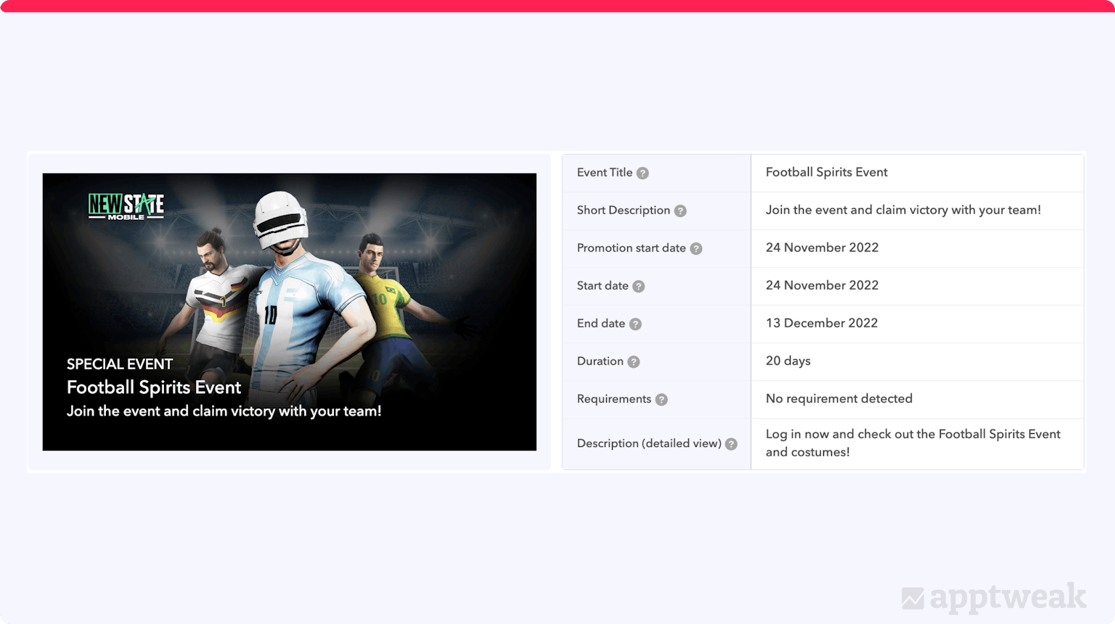Click the AppTweak watermark logo
Screen dimensions: 1115x624
click(994, 598)
